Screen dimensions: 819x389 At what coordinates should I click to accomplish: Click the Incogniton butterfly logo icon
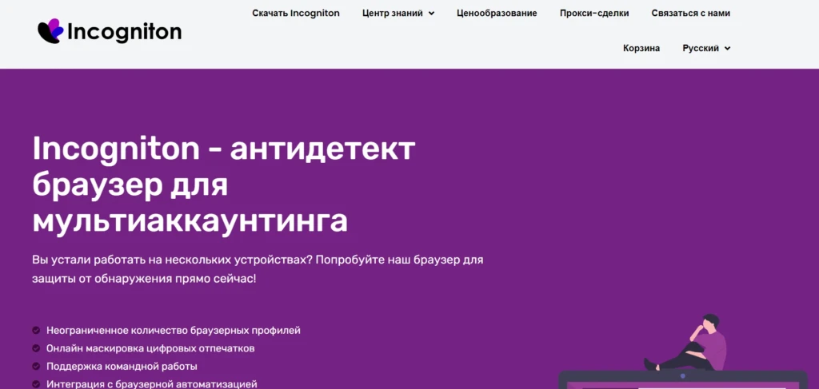[50, 31]
